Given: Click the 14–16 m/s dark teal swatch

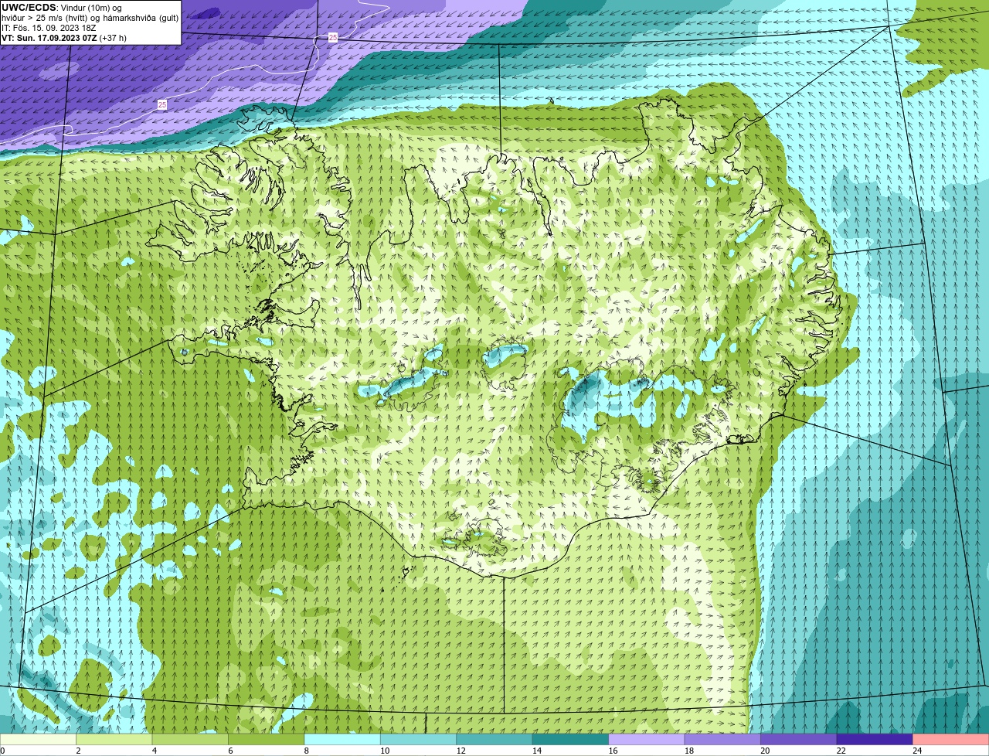Looking at the screenshot, I should (x=571, y=740).
